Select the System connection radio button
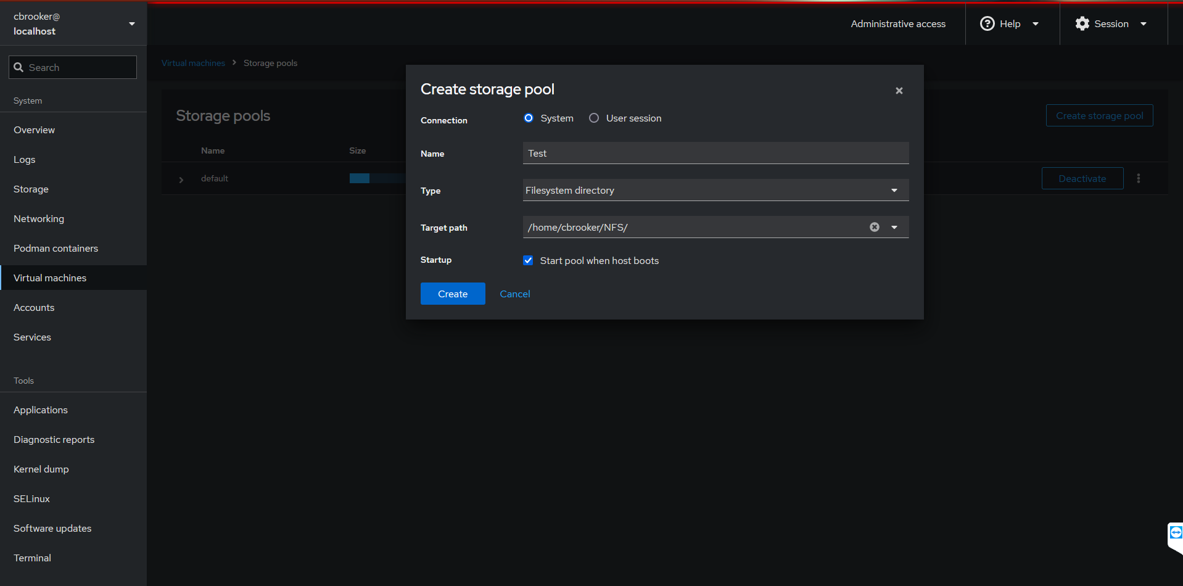 click(529, 118)
